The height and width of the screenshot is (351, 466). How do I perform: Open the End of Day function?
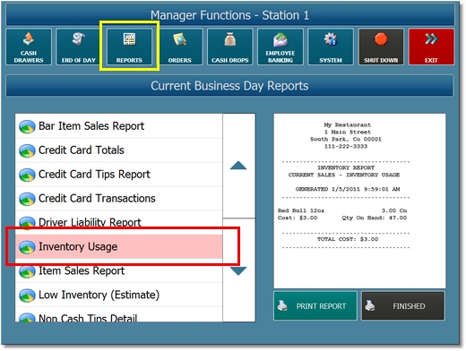point(79,47)
